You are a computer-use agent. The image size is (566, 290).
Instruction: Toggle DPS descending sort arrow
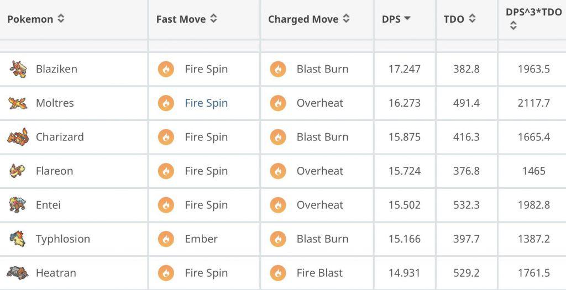pyautogui.click(x=407, y=19)
